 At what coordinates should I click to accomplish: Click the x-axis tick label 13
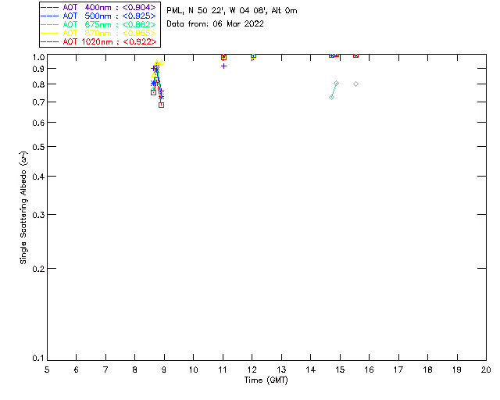coord(281,370)
